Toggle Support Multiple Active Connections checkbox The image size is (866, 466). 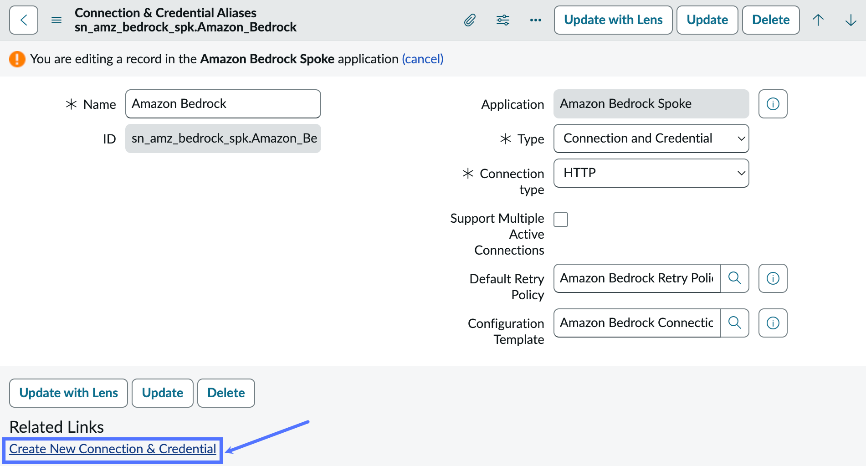point(561,220)
